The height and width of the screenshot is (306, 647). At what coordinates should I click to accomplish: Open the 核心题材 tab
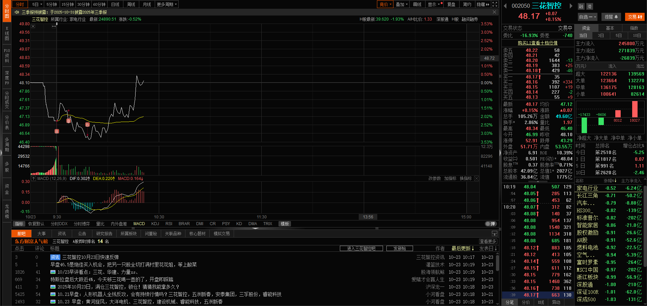(197, 234)
